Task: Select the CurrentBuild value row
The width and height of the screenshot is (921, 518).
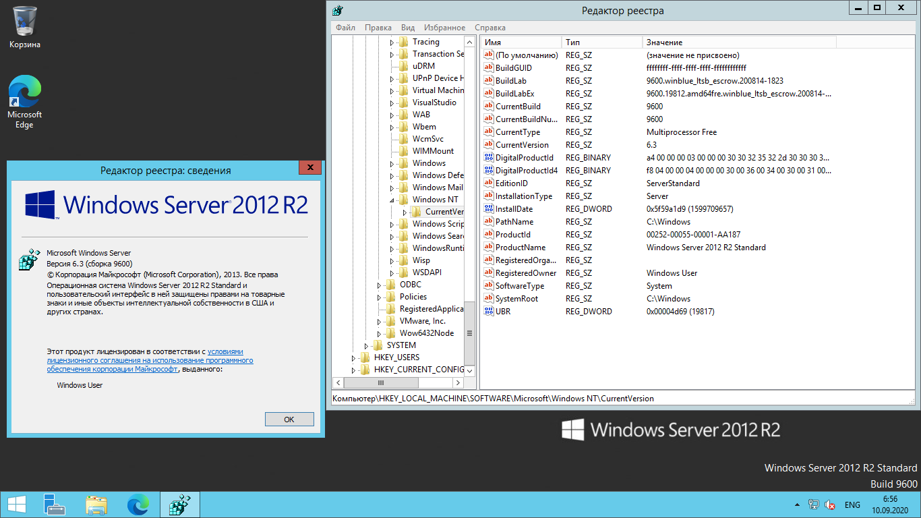Action: (657, 107)
